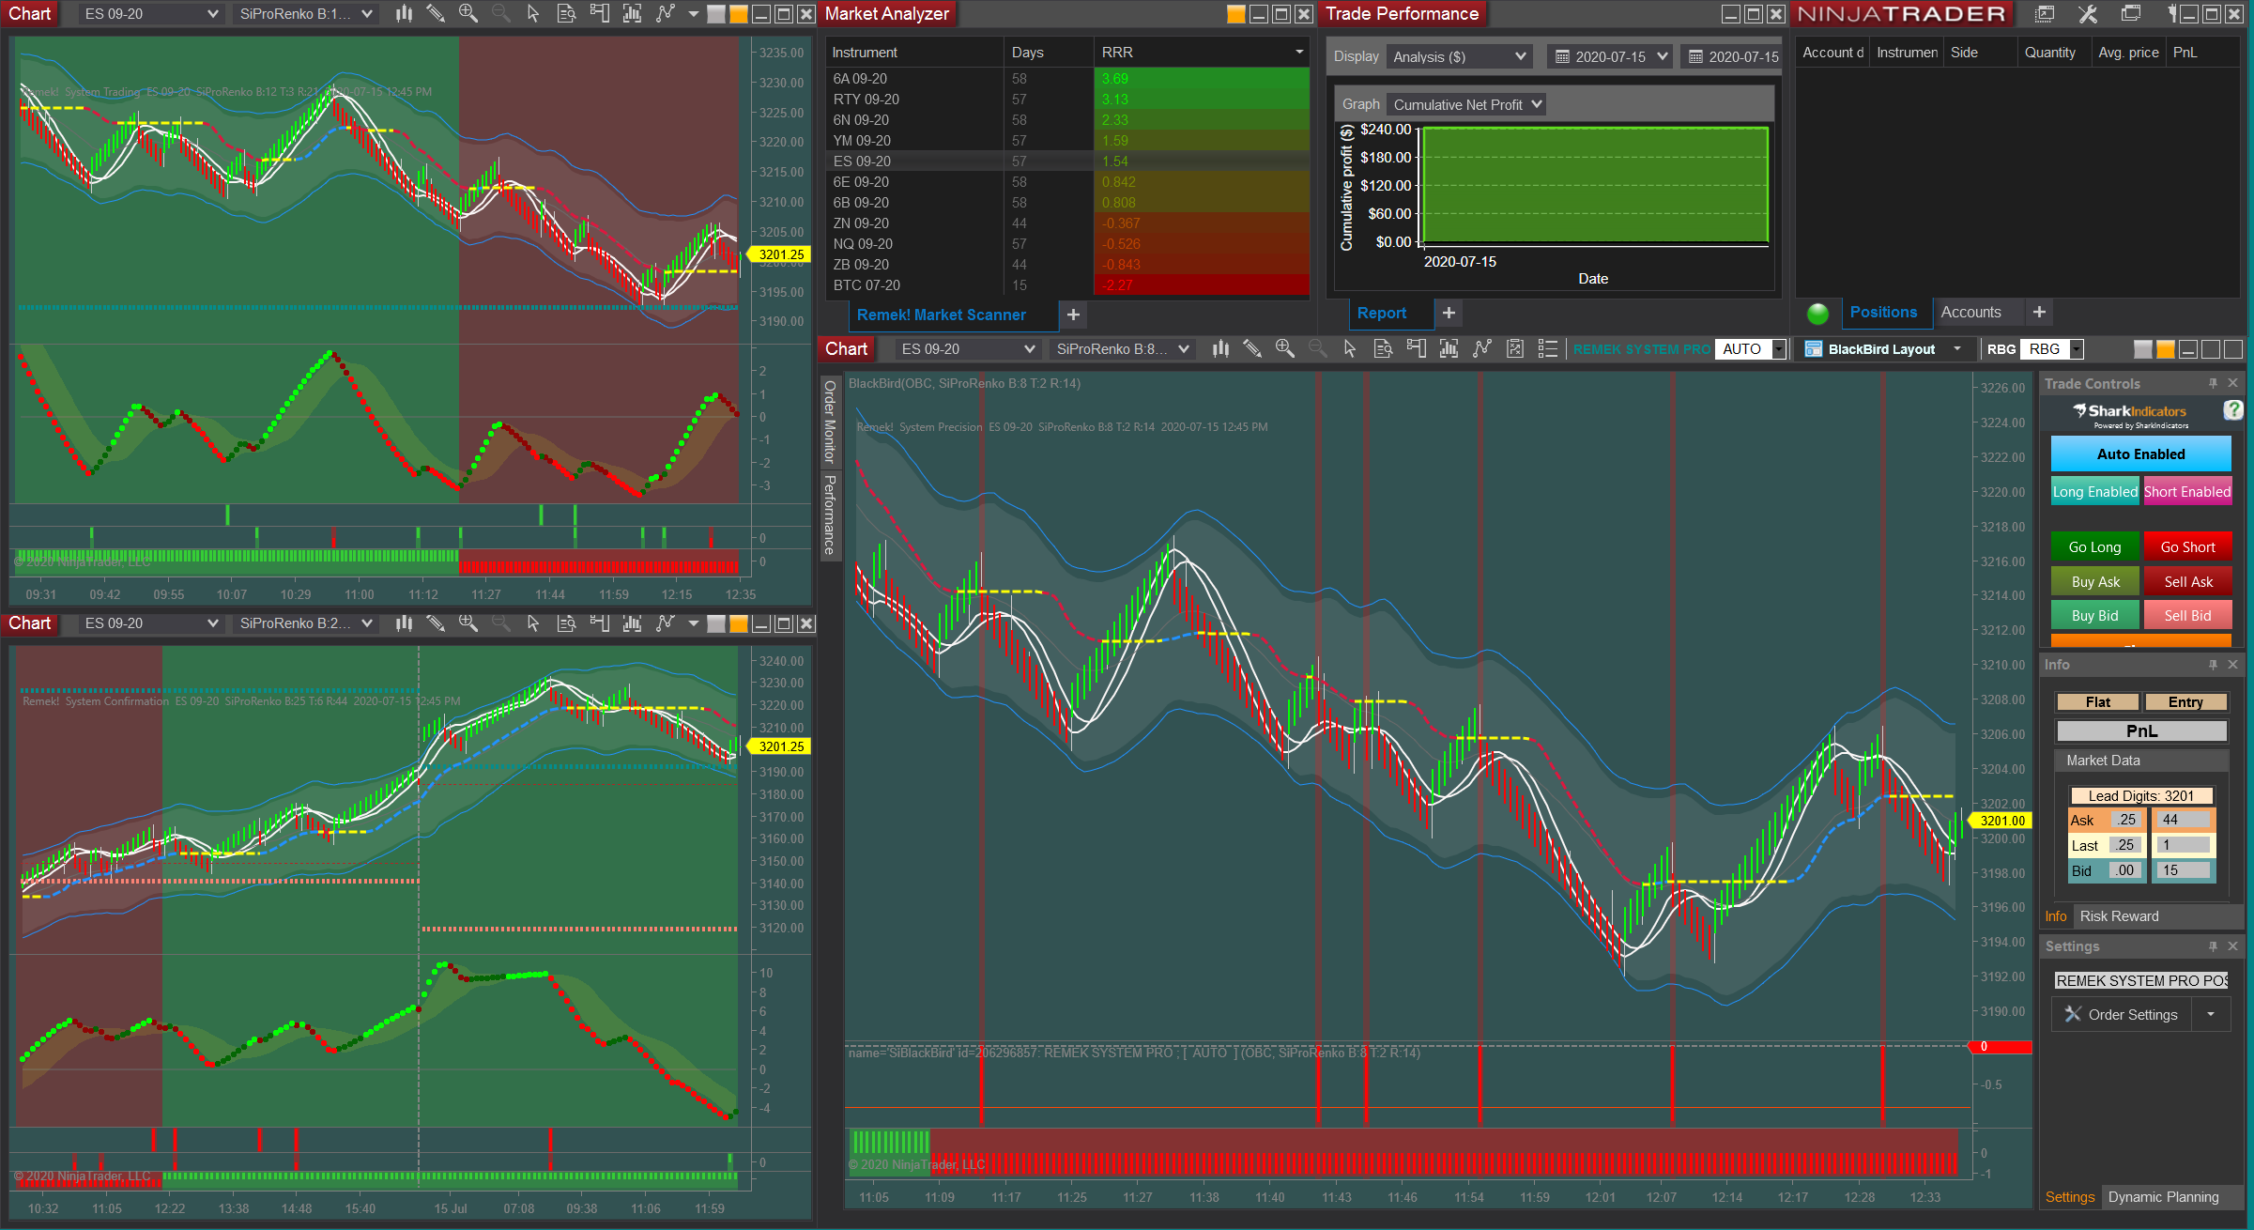Toggle orange link button in main chart toolbar

[x=2165, y=349]
